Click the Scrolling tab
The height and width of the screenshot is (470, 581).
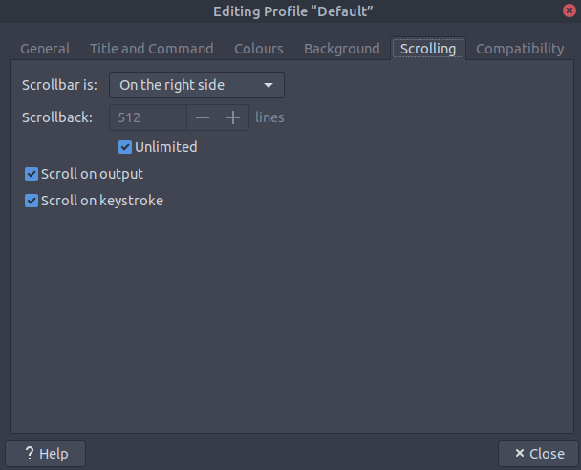pyautogui.click(x=428, y=49)
